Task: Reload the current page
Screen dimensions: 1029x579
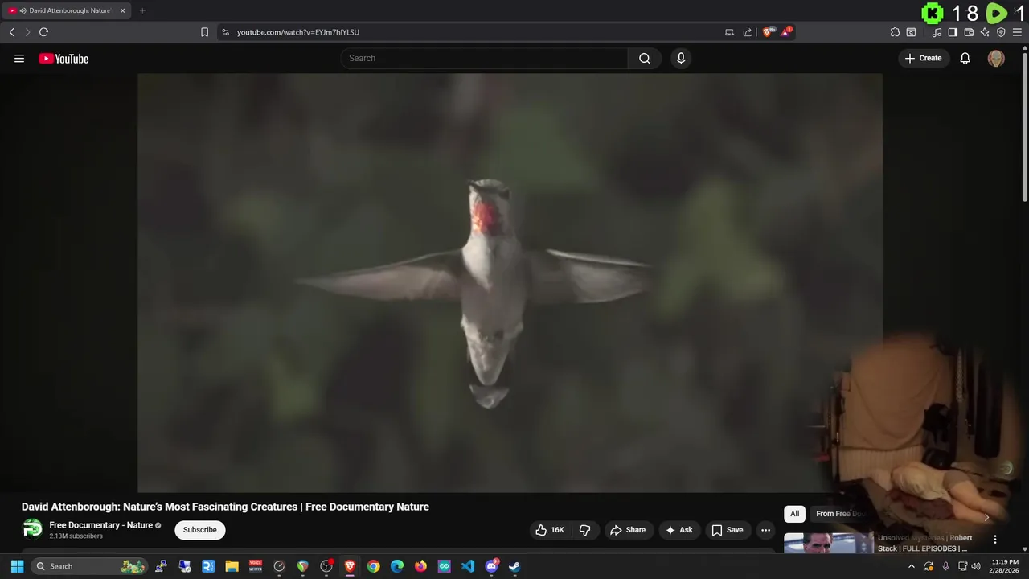Action: click(x=43, y=32)
